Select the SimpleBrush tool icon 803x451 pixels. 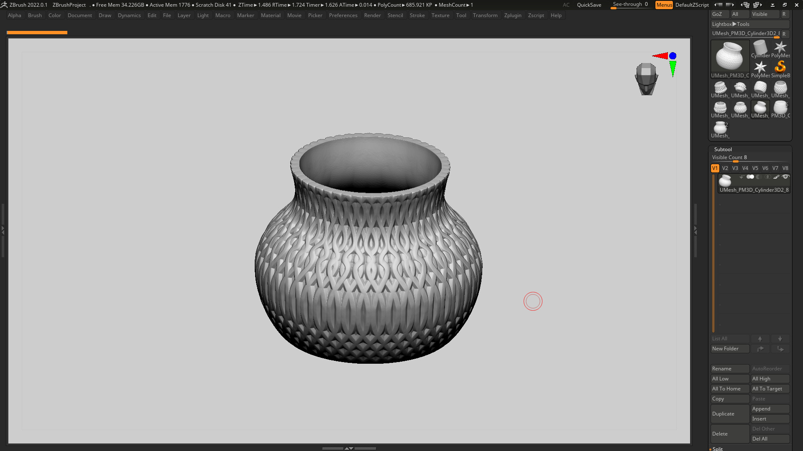780,69
